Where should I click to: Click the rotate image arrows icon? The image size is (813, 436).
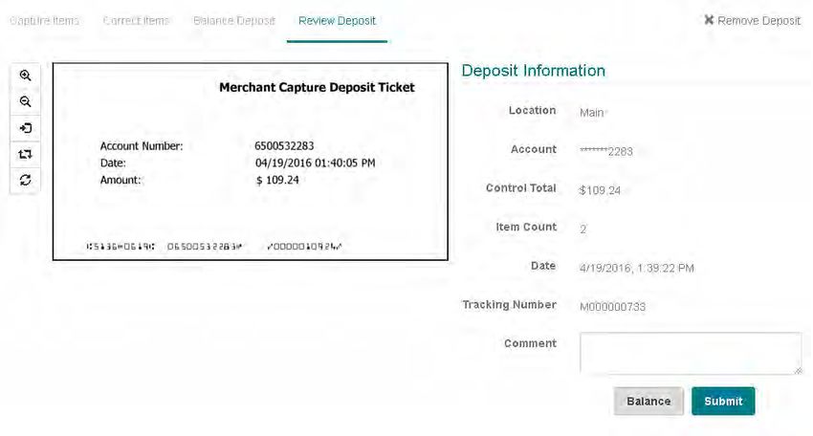(x=25, y=154)
